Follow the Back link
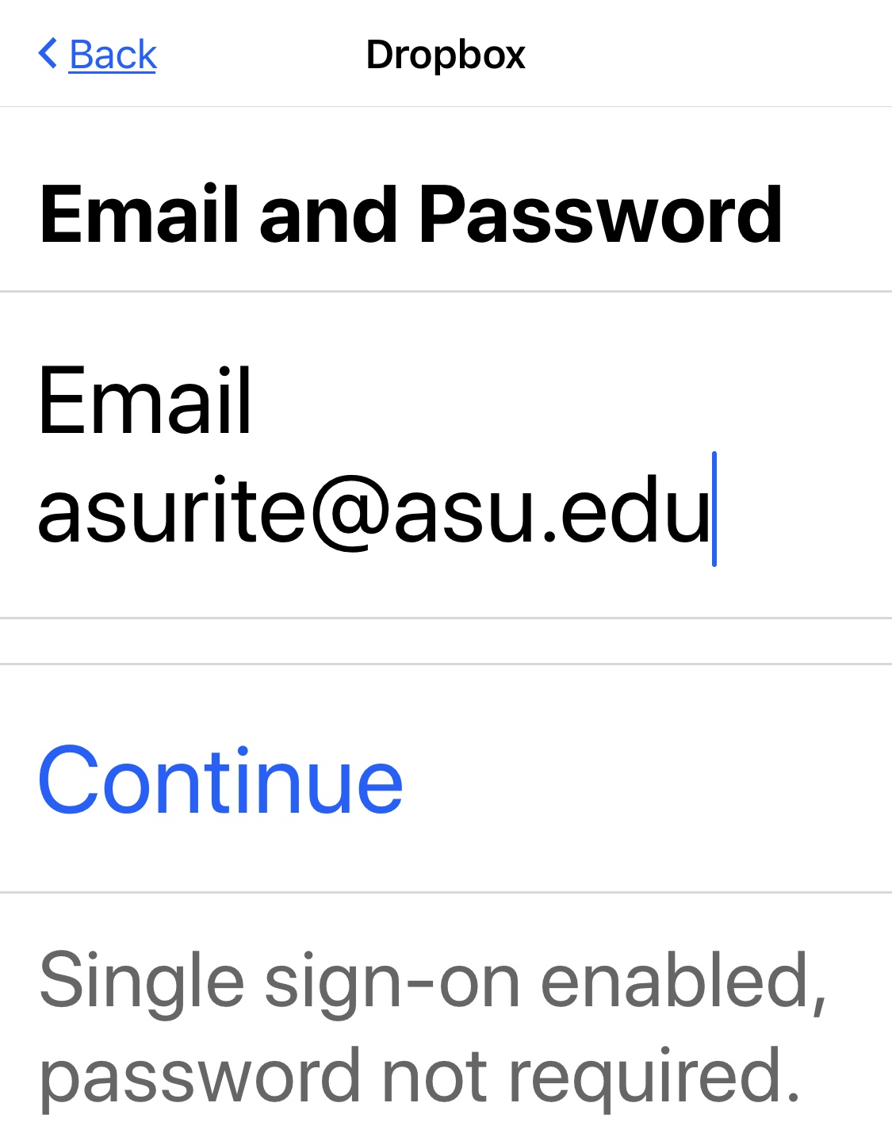Screen dimensions: 892x1122 [113, 55]
